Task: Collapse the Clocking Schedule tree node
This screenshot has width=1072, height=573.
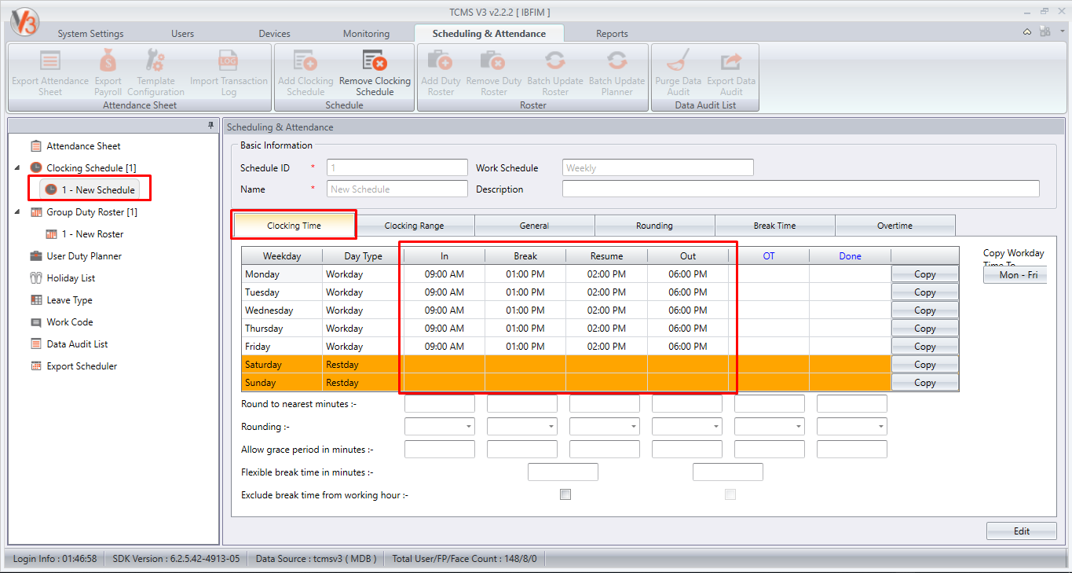Action: point(17,168)
